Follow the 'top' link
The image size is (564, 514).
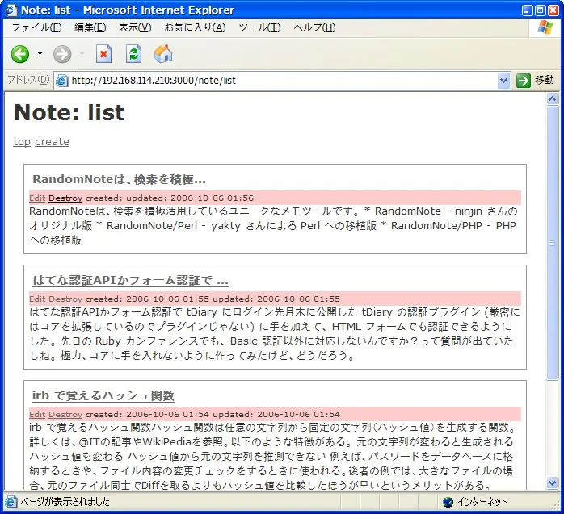coord(22,142)
